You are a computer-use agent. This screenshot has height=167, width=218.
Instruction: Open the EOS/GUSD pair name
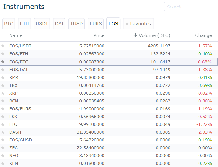coord(21,140)
